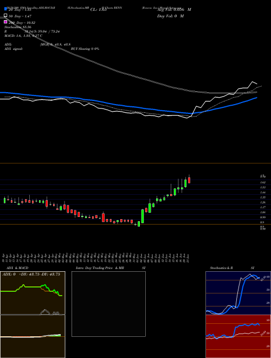Click the 'ADX: 0 +DY: 43.75 -DY: 43.75' readout
Image resolution: width=271 pixels, height=358 pixels.
click(x=31, y=274)
